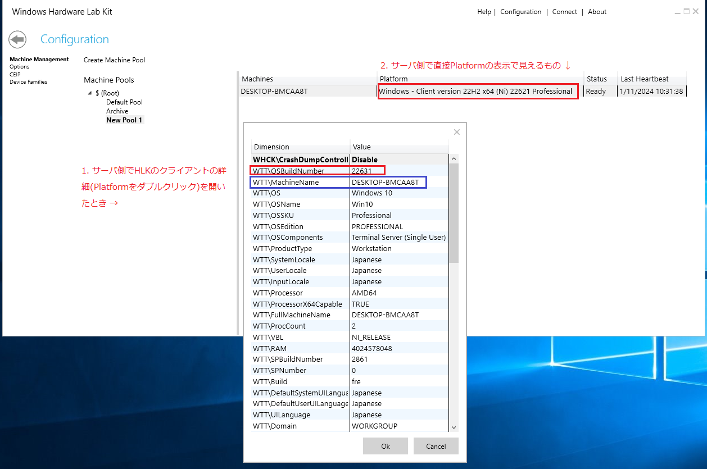Cancel the machine properties dialog

436,445
